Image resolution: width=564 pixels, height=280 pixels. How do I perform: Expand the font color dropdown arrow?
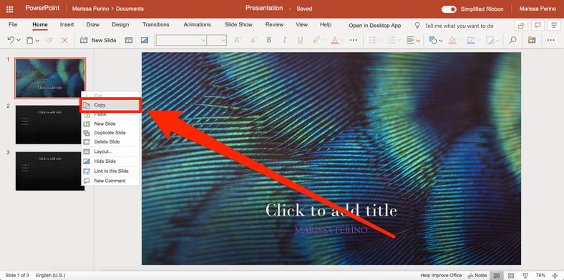click(x=342, y=41)
